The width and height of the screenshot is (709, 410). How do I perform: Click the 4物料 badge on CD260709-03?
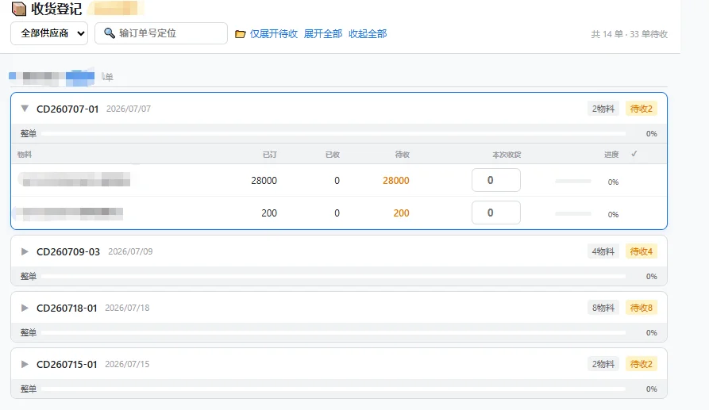[x=603, y=251]
